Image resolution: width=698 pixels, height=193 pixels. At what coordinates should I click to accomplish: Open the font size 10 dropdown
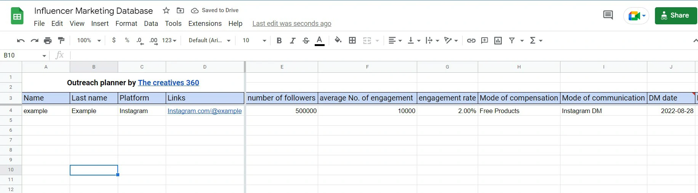point(254,40)
